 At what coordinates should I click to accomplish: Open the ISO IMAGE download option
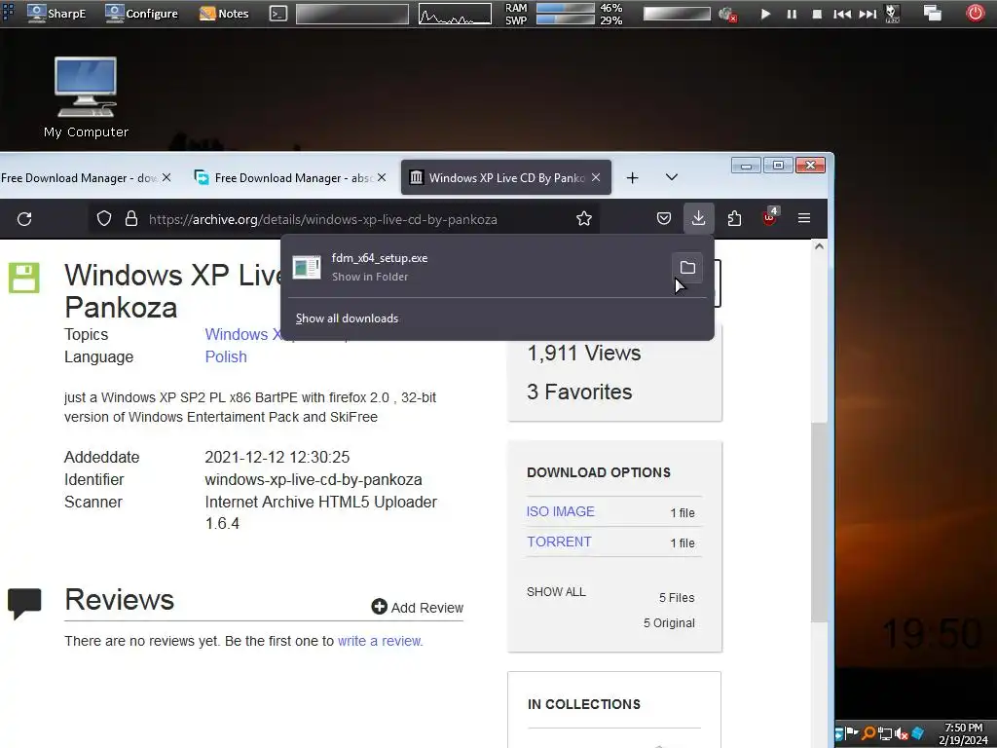(560, 511)
